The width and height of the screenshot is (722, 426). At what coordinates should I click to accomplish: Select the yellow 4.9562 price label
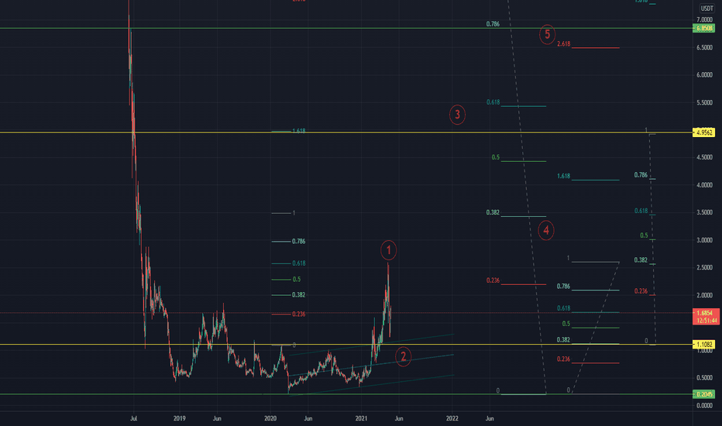coord(704,132)
